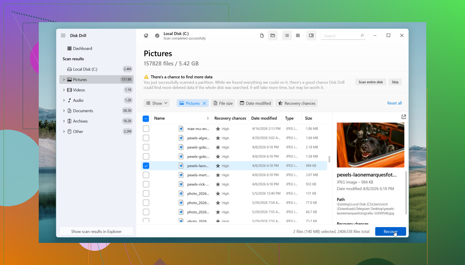Sort by the Recovery chances column header
The height and width of the screenshot is (265, 465).
[230, 118]
